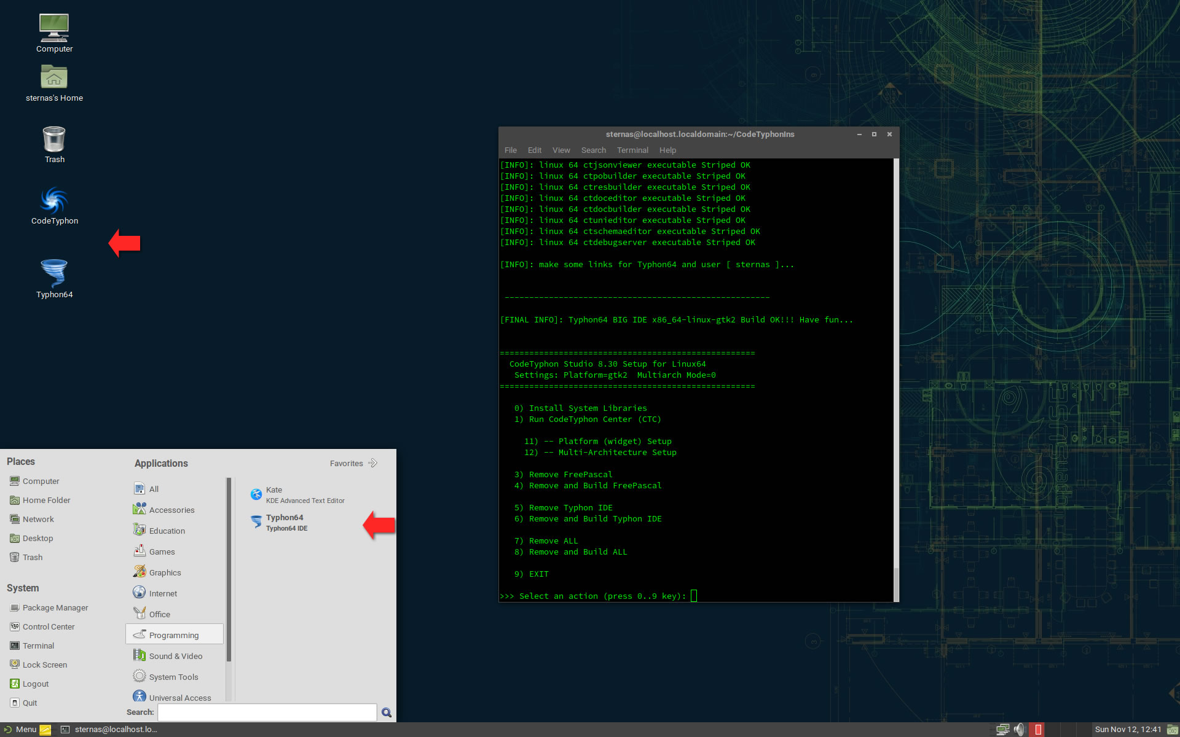Show All applications category
The height and width of the screenshot is (737, 1180).
point(175,489)
